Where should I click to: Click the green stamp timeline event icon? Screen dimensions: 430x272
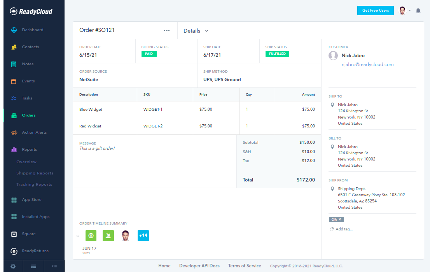108,235
